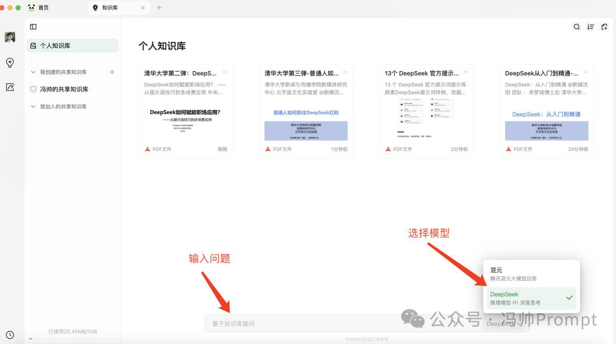Click the PDF icon on 清华大学第二弹 card

[x=147, y=149]
